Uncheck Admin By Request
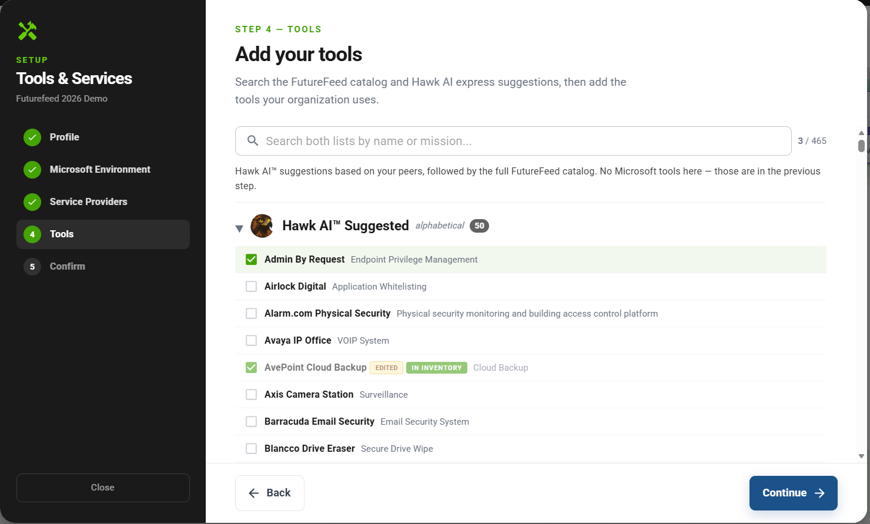The image size is (870, 524). point(251,260)
